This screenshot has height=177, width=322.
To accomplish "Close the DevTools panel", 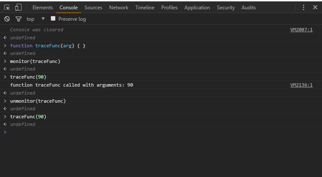I will [315, 7].
